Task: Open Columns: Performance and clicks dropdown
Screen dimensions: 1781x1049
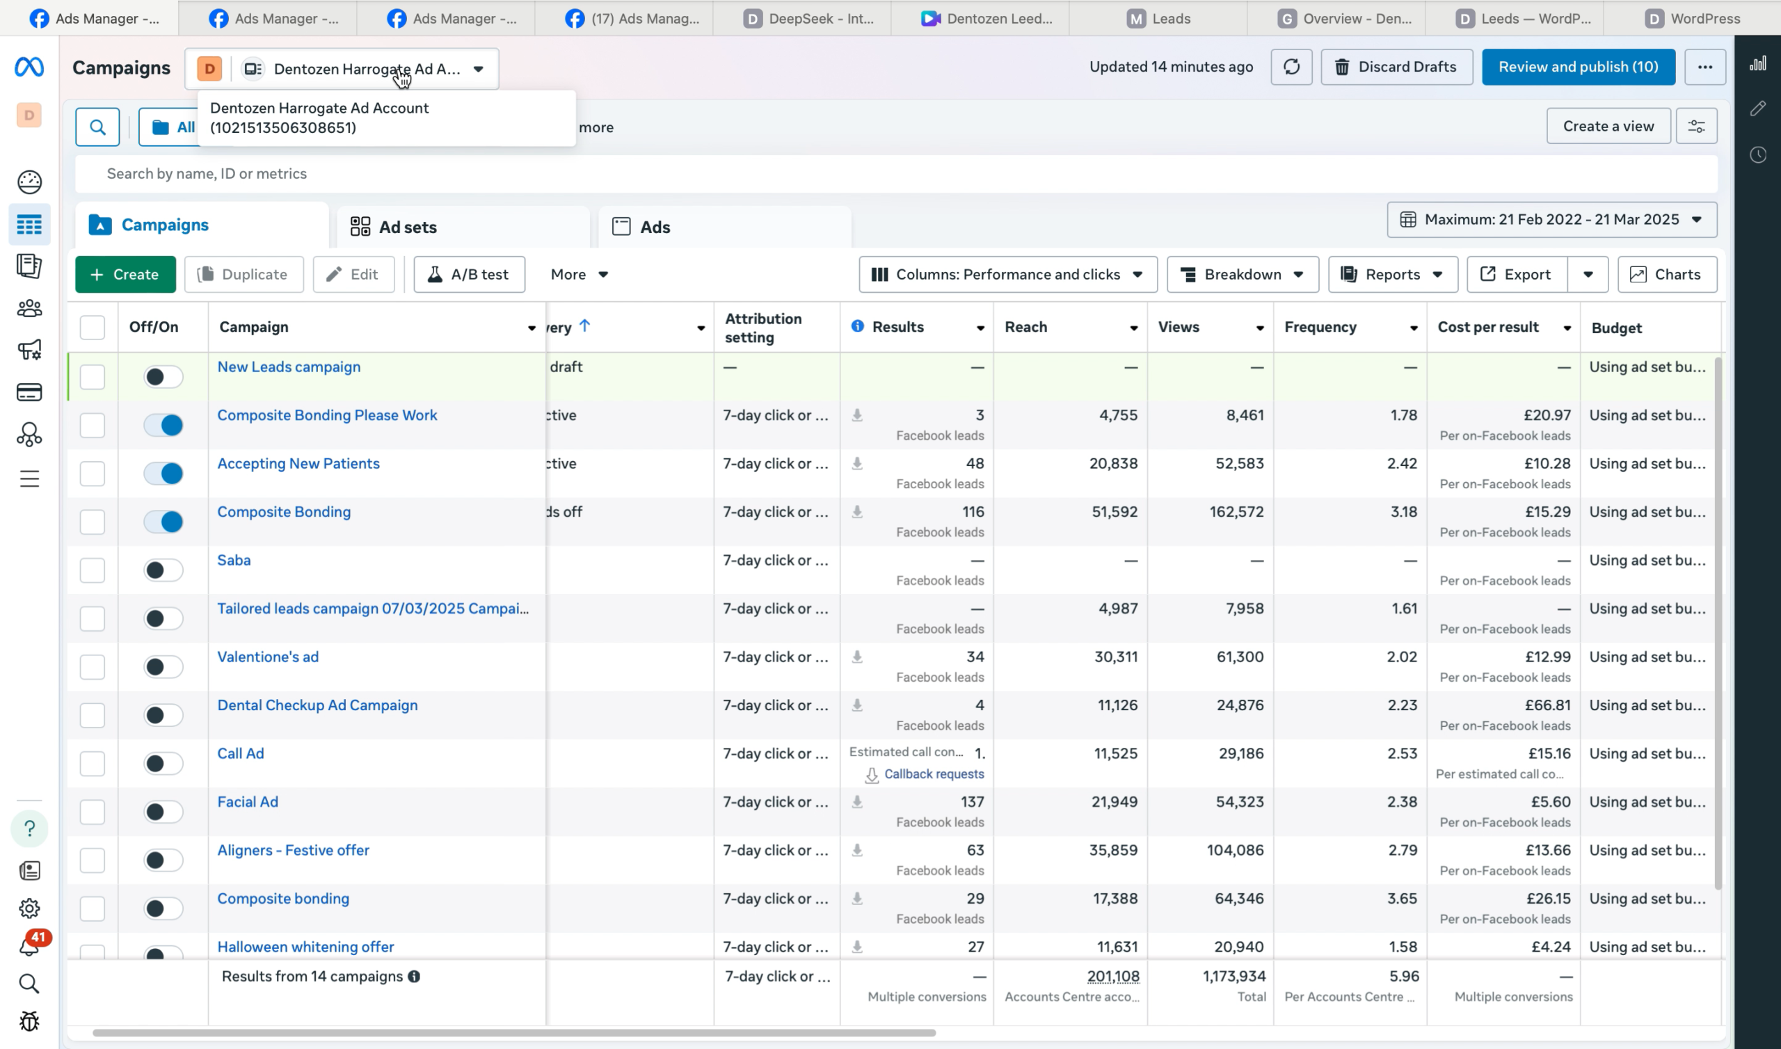Action: [1008, 274]
